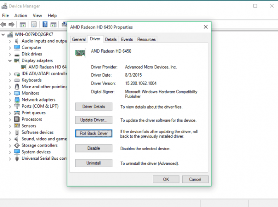Close the AMD Radeon HD 6450 Properties dialog
Viewport: 278px width, 207px height.
tap(206, 27)
